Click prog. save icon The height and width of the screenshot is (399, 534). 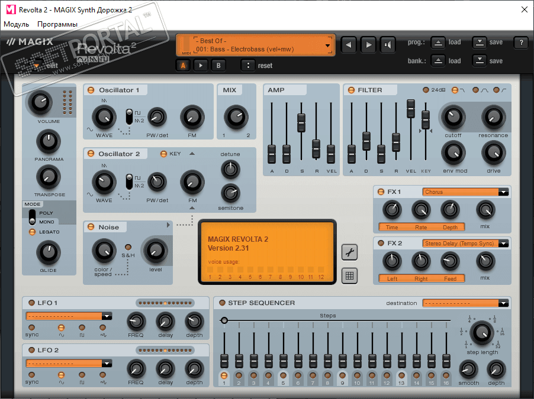coord(480,43)
